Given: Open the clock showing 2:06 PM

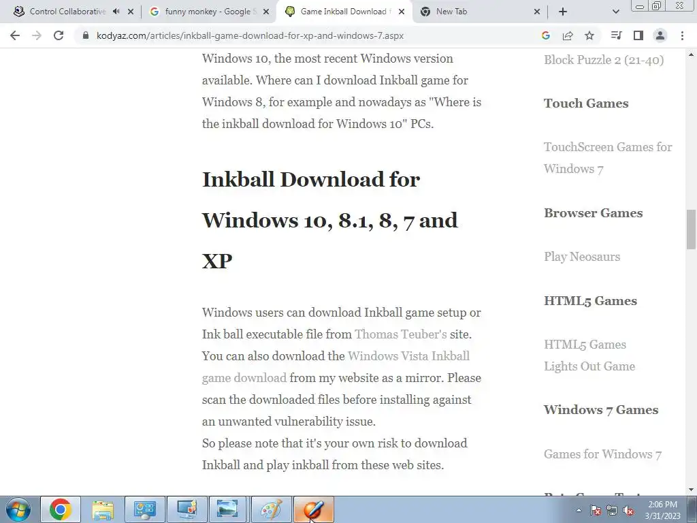Looking at the screenshot, I should tap(662, 510).
